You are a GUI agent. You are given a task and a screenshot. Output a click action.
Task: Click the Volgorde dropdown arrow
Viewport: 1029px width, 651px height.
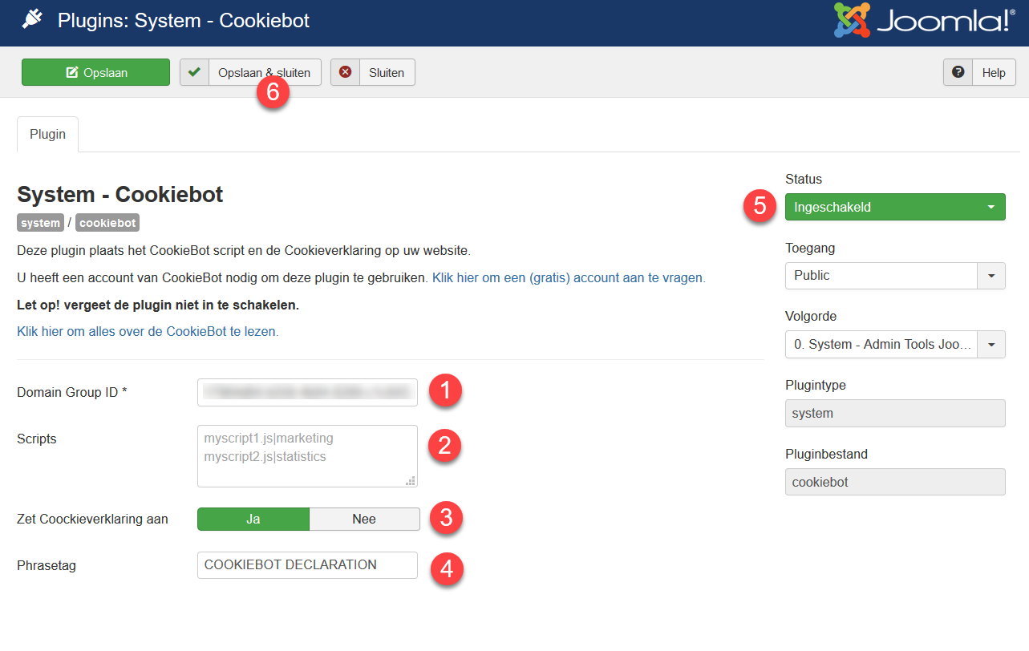[x=991, y=344]
